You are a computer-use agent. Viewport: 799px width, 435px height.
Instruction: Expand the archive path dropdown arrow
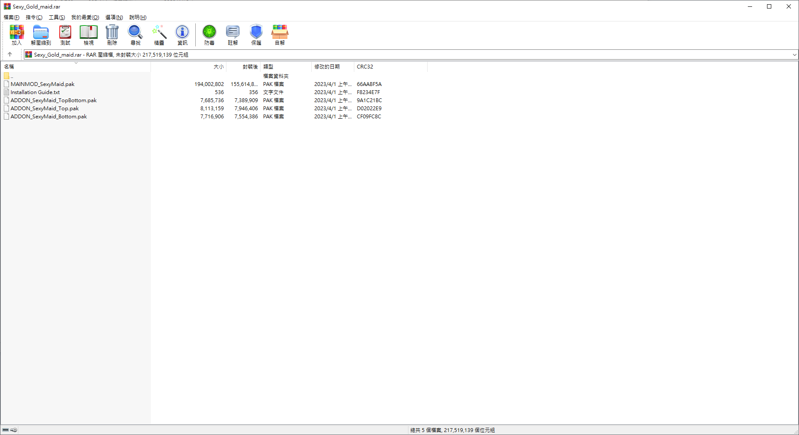[794, 55]
